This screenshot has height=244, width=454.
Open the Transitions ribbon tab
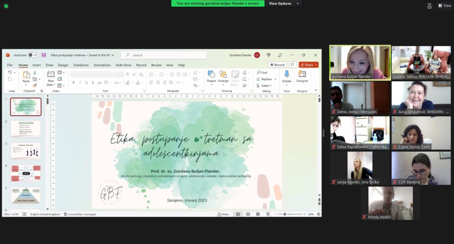[x=81, y=65]
